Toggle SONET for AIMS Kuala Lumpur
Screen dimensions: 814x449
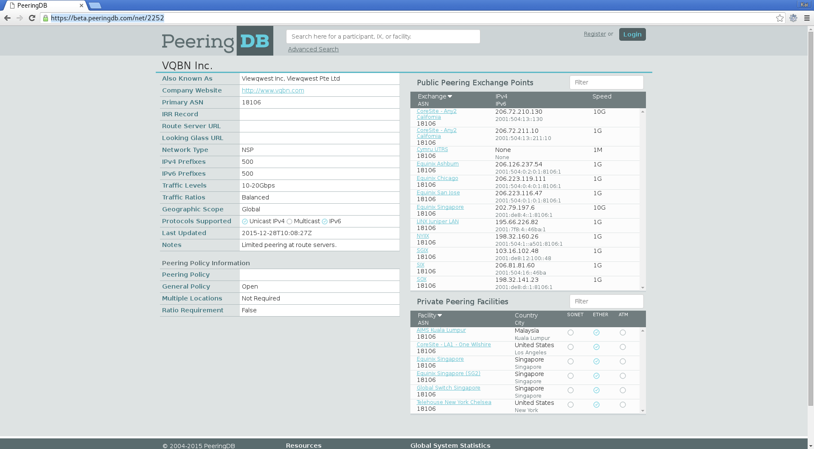pos(570,333)
